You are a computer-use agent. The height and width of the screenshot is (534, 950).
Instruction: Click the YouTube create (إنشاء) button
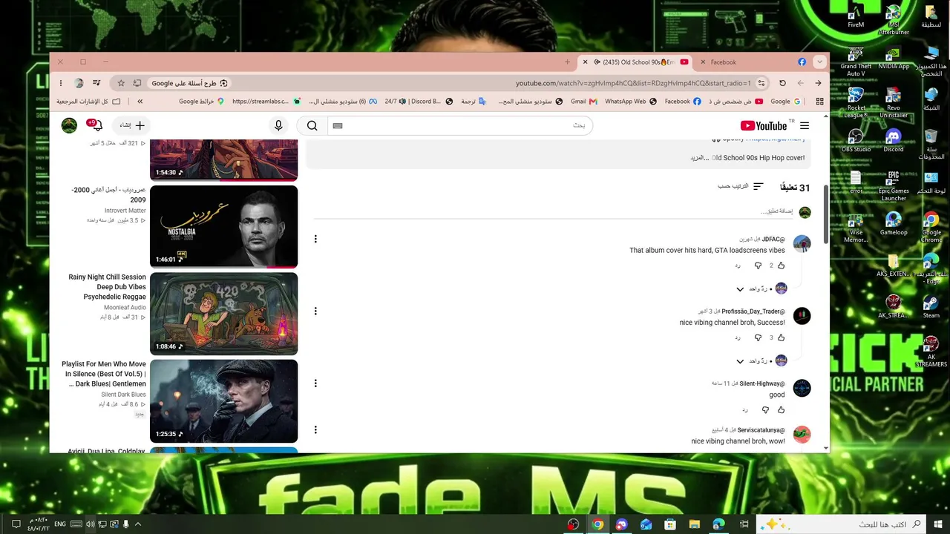coord(132,125)
